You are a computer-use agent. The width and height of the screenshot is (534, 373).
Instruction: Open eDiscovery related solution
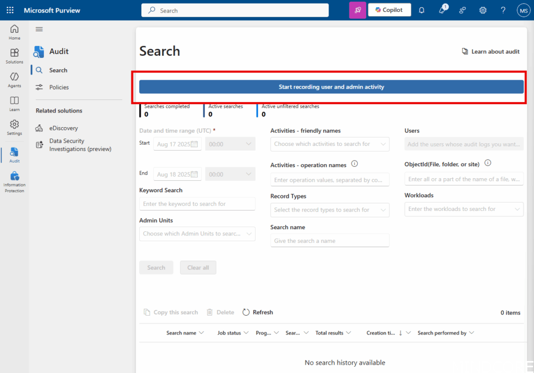coord(63,128)
